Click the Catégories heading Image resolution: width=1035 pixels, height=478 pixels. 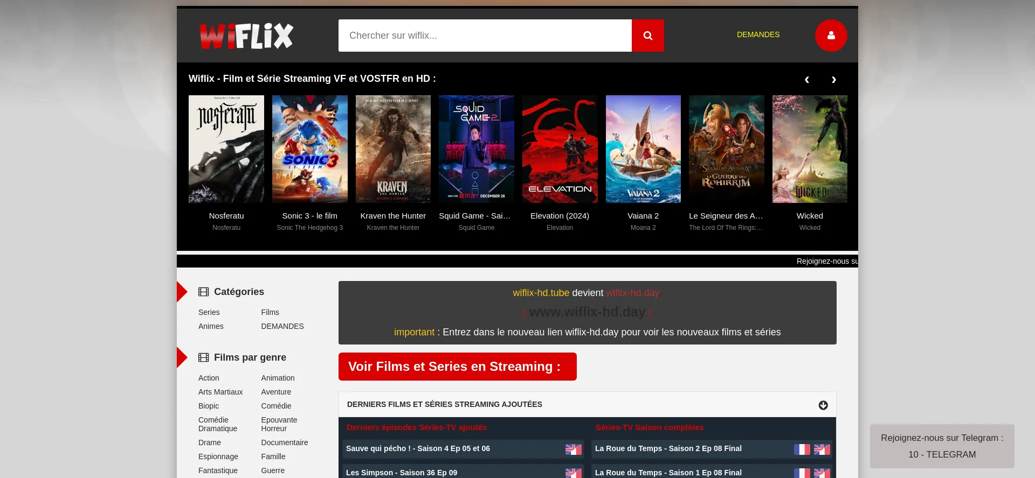tap(239, 292)
